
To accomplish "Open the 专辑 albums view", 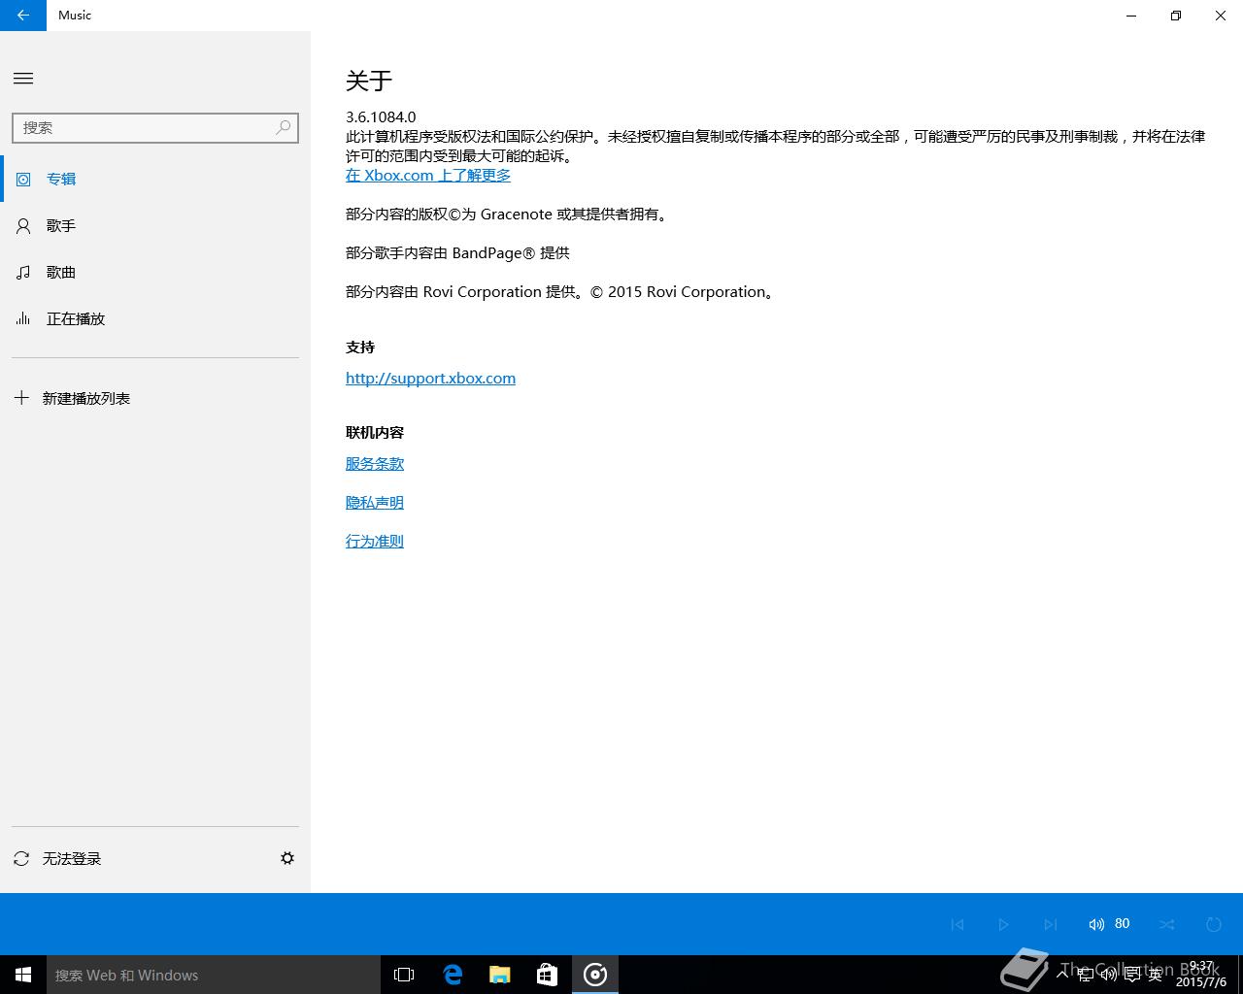I will click(x=155, y=179).
